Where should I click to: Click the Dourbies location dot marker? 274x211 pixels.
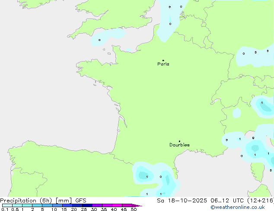(179, 141)
